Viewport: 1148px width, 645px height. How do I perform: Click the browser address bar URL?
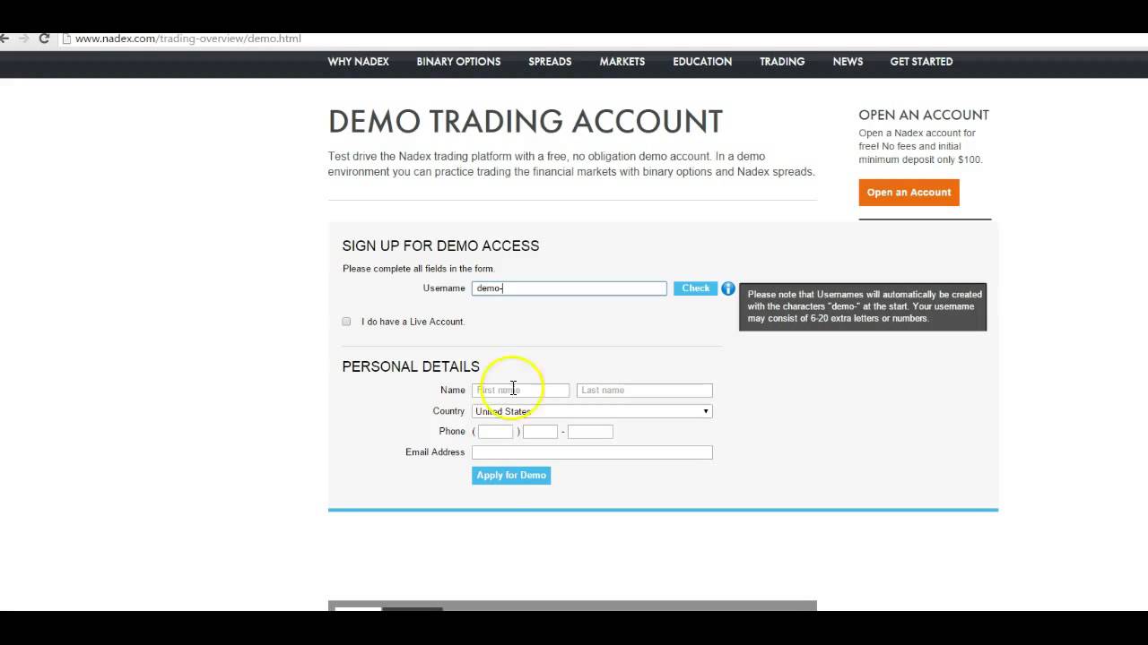[x=187, y=39]
